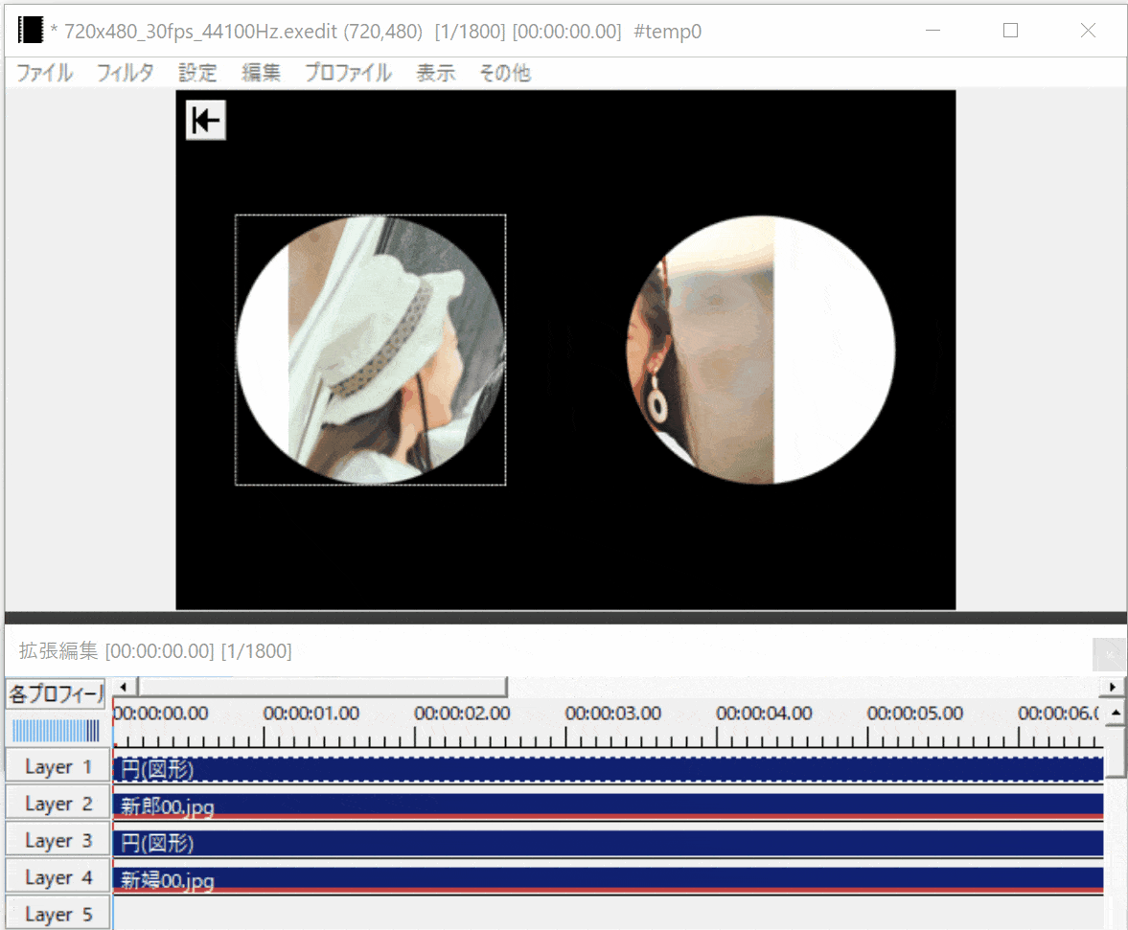Adjust the blue timeline zoom scale bar

56,731
